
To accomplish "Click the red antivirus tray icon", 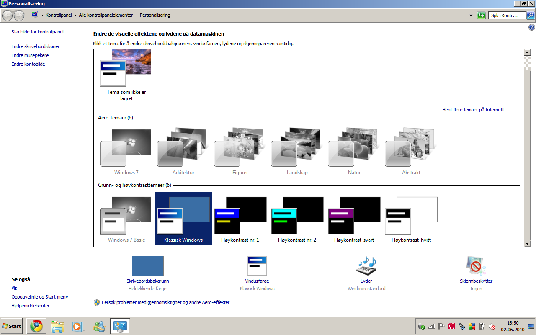I will [452, 326].
